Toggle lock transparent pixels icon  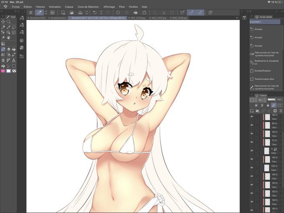tap(274, 105)
